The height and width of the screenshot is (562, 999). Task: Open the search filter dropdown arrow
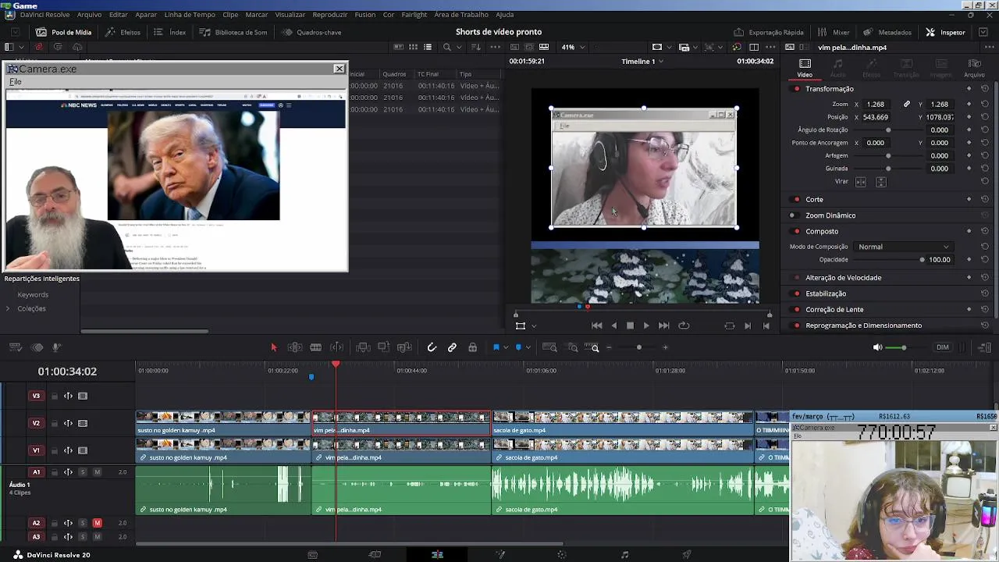point(458,47)
